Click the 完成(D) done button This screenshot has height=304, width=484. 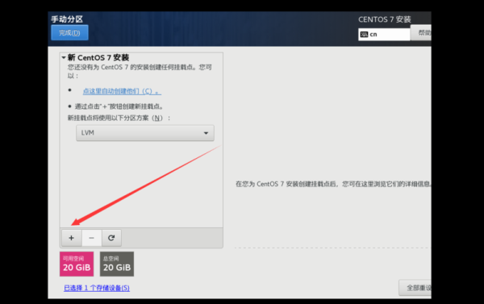(69, 33)
